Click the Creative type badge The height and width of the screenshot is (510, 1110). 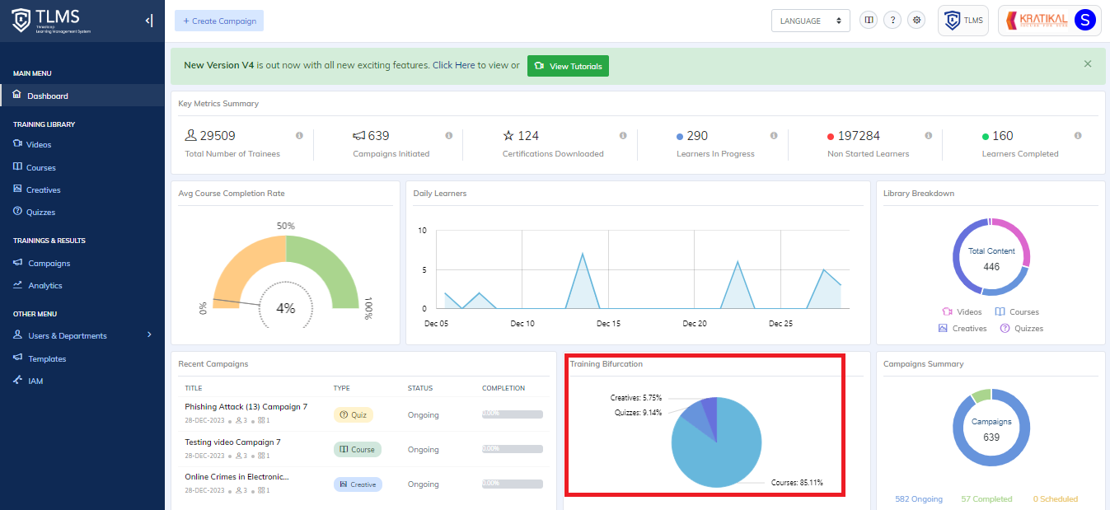358,484
